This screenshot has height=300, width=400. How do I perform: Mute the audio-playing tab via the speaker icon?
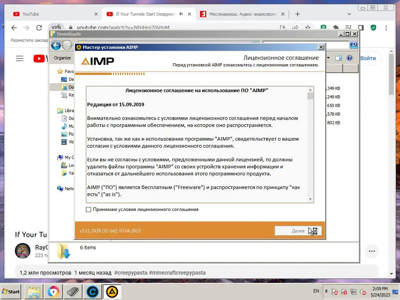181,14
